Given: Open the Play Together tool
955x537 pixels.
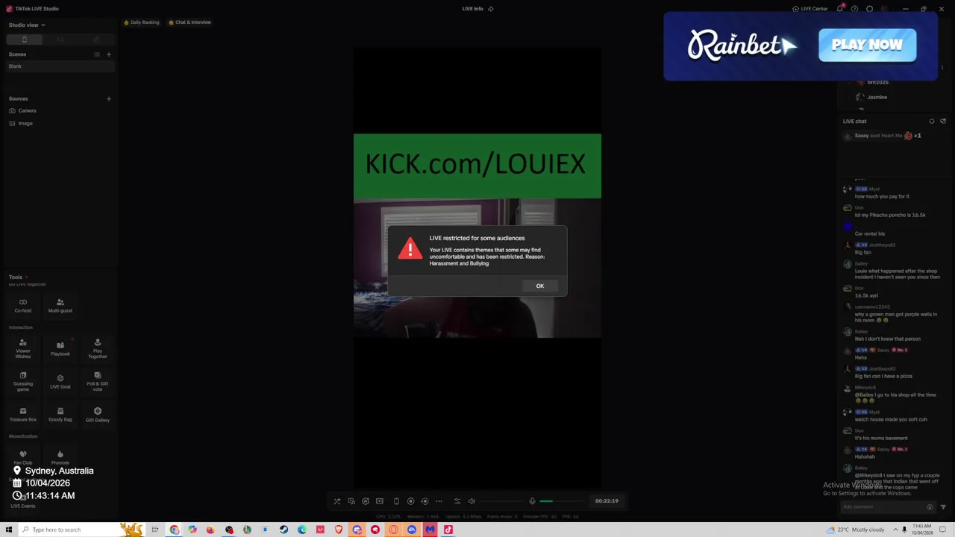Looking at the screenshot, I should pos(98,348).
